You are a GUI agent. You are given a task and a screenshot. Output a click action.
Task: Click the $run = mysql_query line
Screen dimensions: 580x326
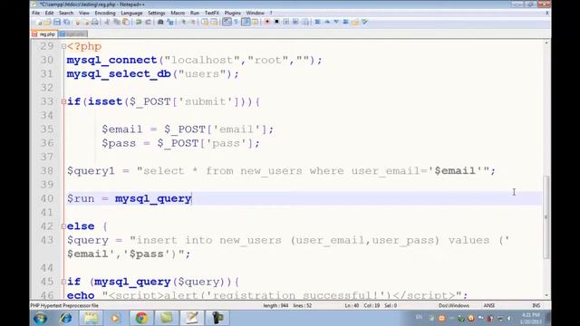pyautogui.click(x=129, y=199)
